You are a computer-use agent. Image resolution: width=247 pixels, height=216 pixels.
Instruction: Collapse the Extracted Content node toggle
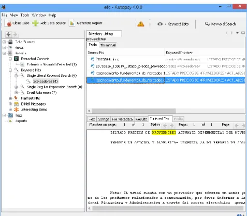(x=10, y=59)
